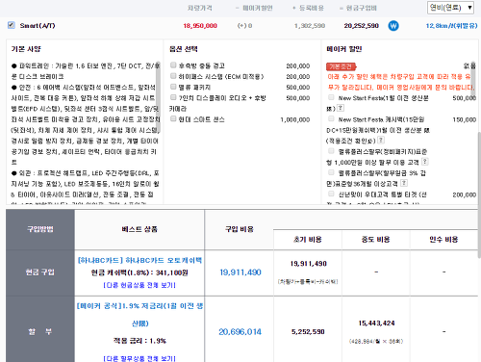
Task: Click the red 기본조건 tag
Action: 342,66
